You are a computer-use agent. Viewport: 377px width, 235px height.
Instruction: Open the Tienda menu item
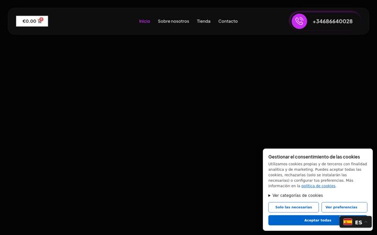(x=204, y=21)
